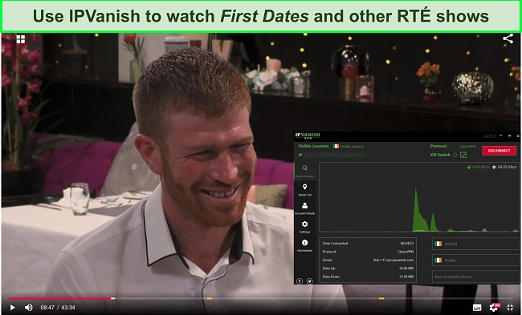Viewport: 522px width, 315px height.
Task: Click the Time Connected value
Action: click(407, 243)
